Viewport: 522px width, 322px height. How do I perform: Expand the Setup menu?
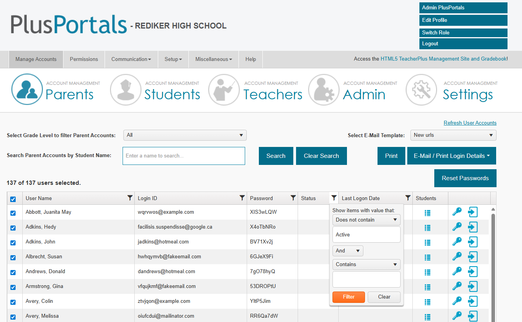[173, 59]
